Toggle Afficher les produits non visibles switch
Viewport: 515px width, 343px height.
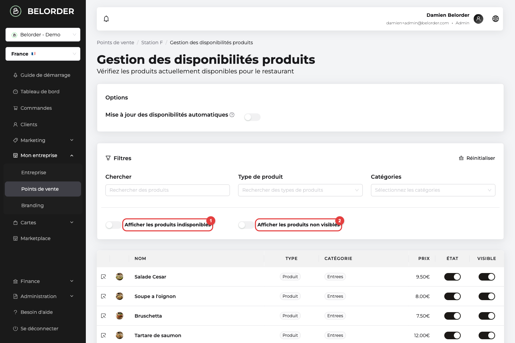click(x=246, y=225)
